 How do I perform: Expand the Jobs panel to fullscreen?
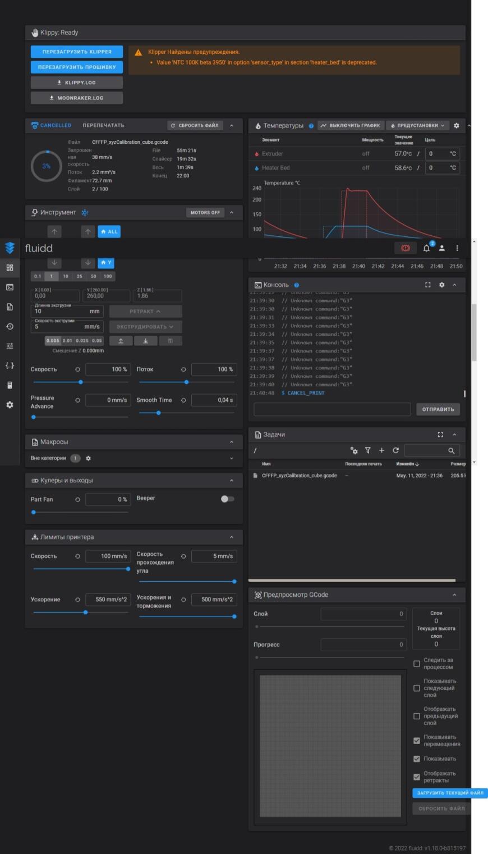click(x=440, y=435)
